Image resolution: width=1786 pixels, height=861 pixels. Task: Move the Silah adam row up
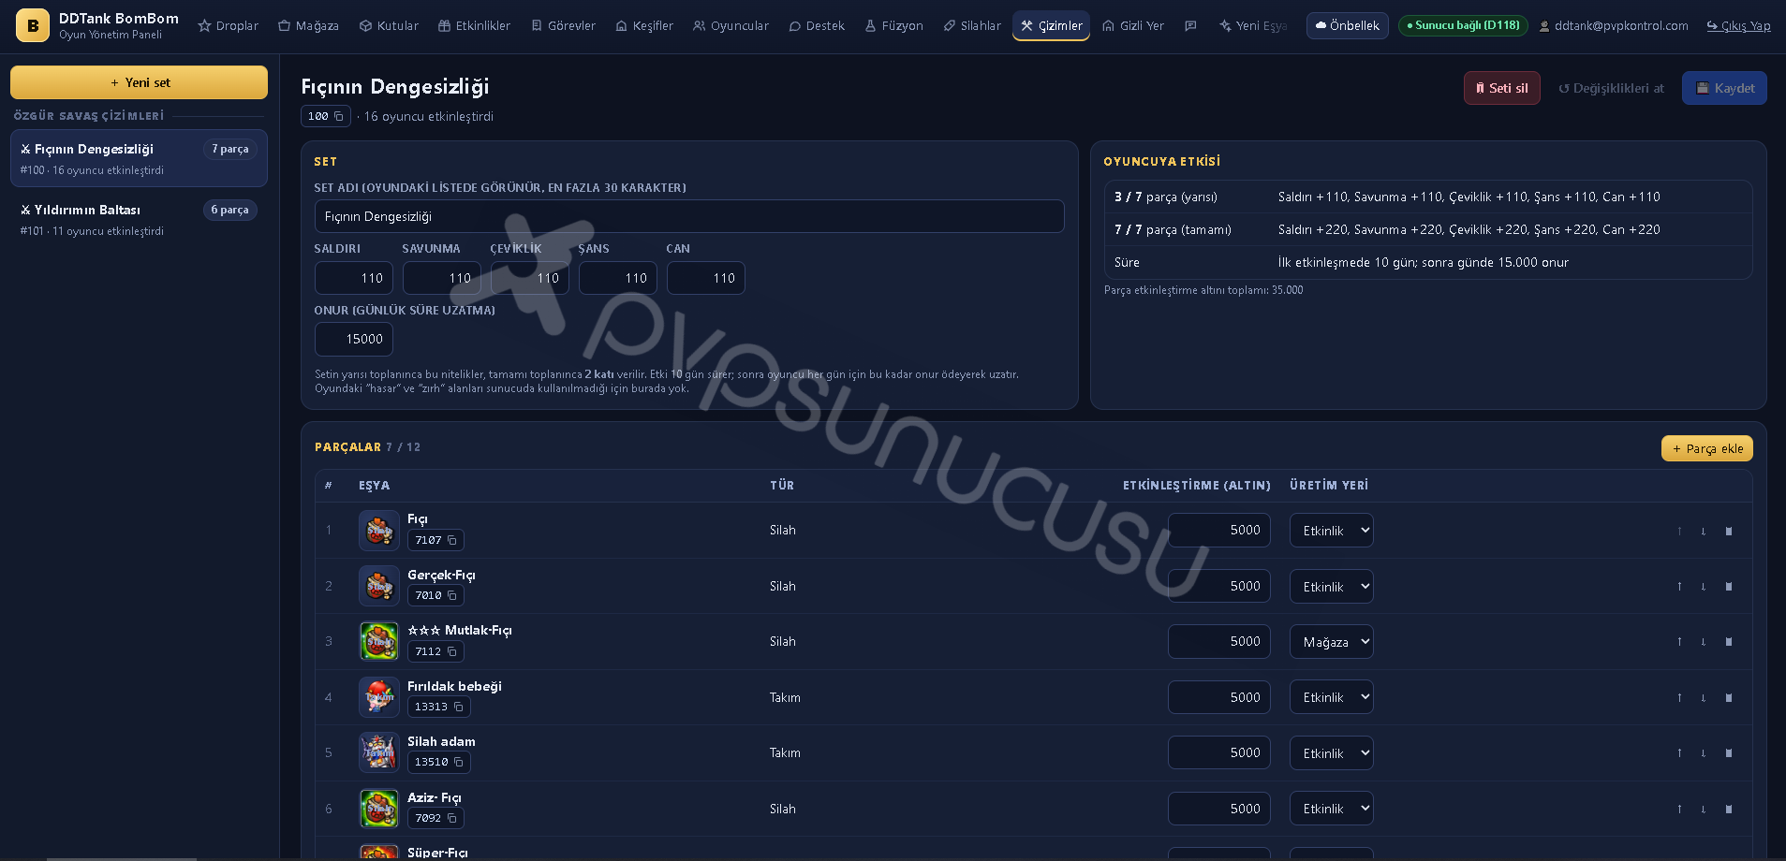[1679, 753]
